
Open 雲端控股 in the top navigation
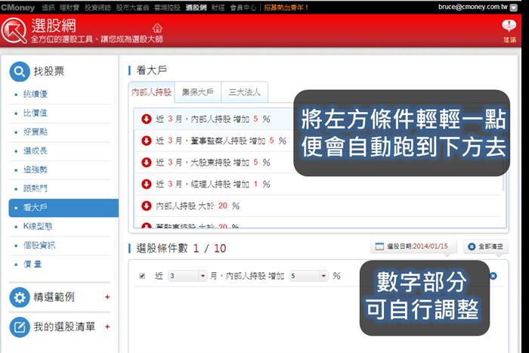[167, 8]
